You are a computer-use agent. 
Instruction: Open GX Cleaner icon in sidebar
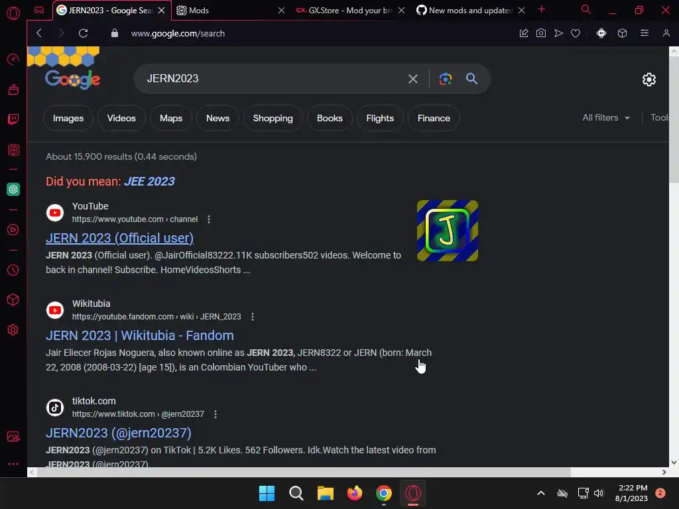(x=13, y=89)
